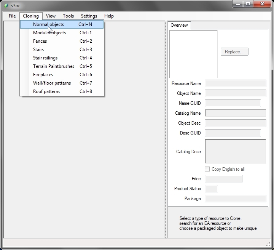Open the Help menu
The height and width of the screenshot is (250, 274).
(x=109, y=16)
